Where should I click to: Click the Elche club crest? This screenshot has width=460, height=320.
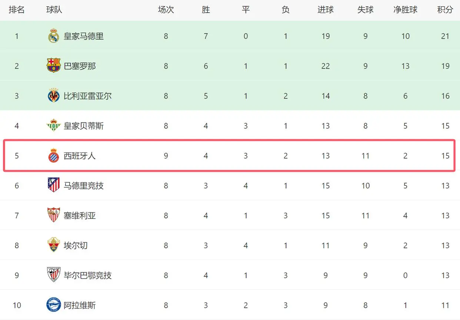coord(54,245)
